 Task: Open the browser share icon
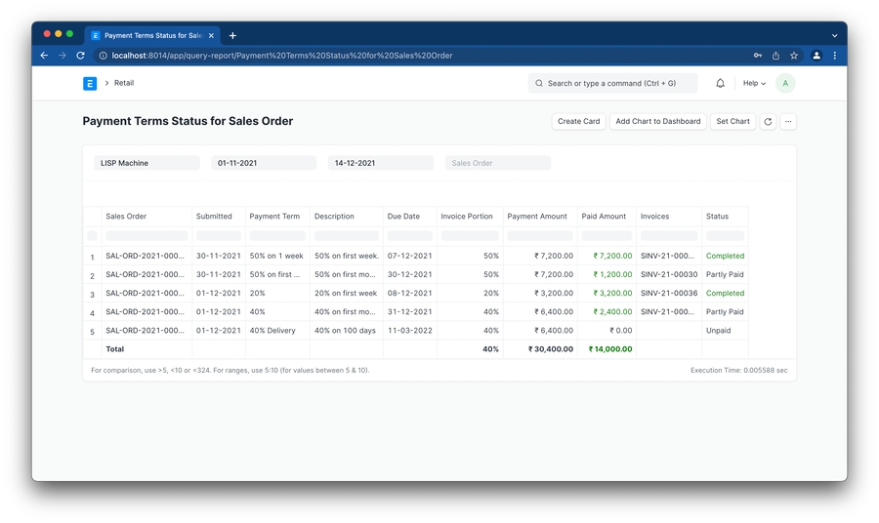(x=775, y=56)
